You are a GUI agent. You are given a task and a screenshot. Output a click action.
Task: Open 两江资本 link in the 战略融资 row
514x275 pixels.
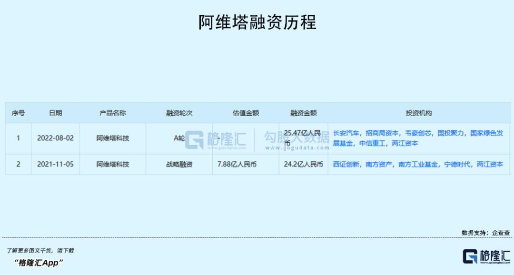tap(490, 164)
